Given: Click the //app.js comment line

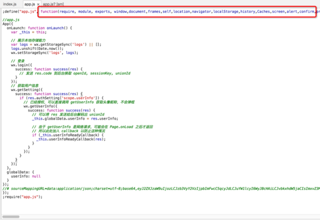Looking at the screenshot, I should pos(11,20).
